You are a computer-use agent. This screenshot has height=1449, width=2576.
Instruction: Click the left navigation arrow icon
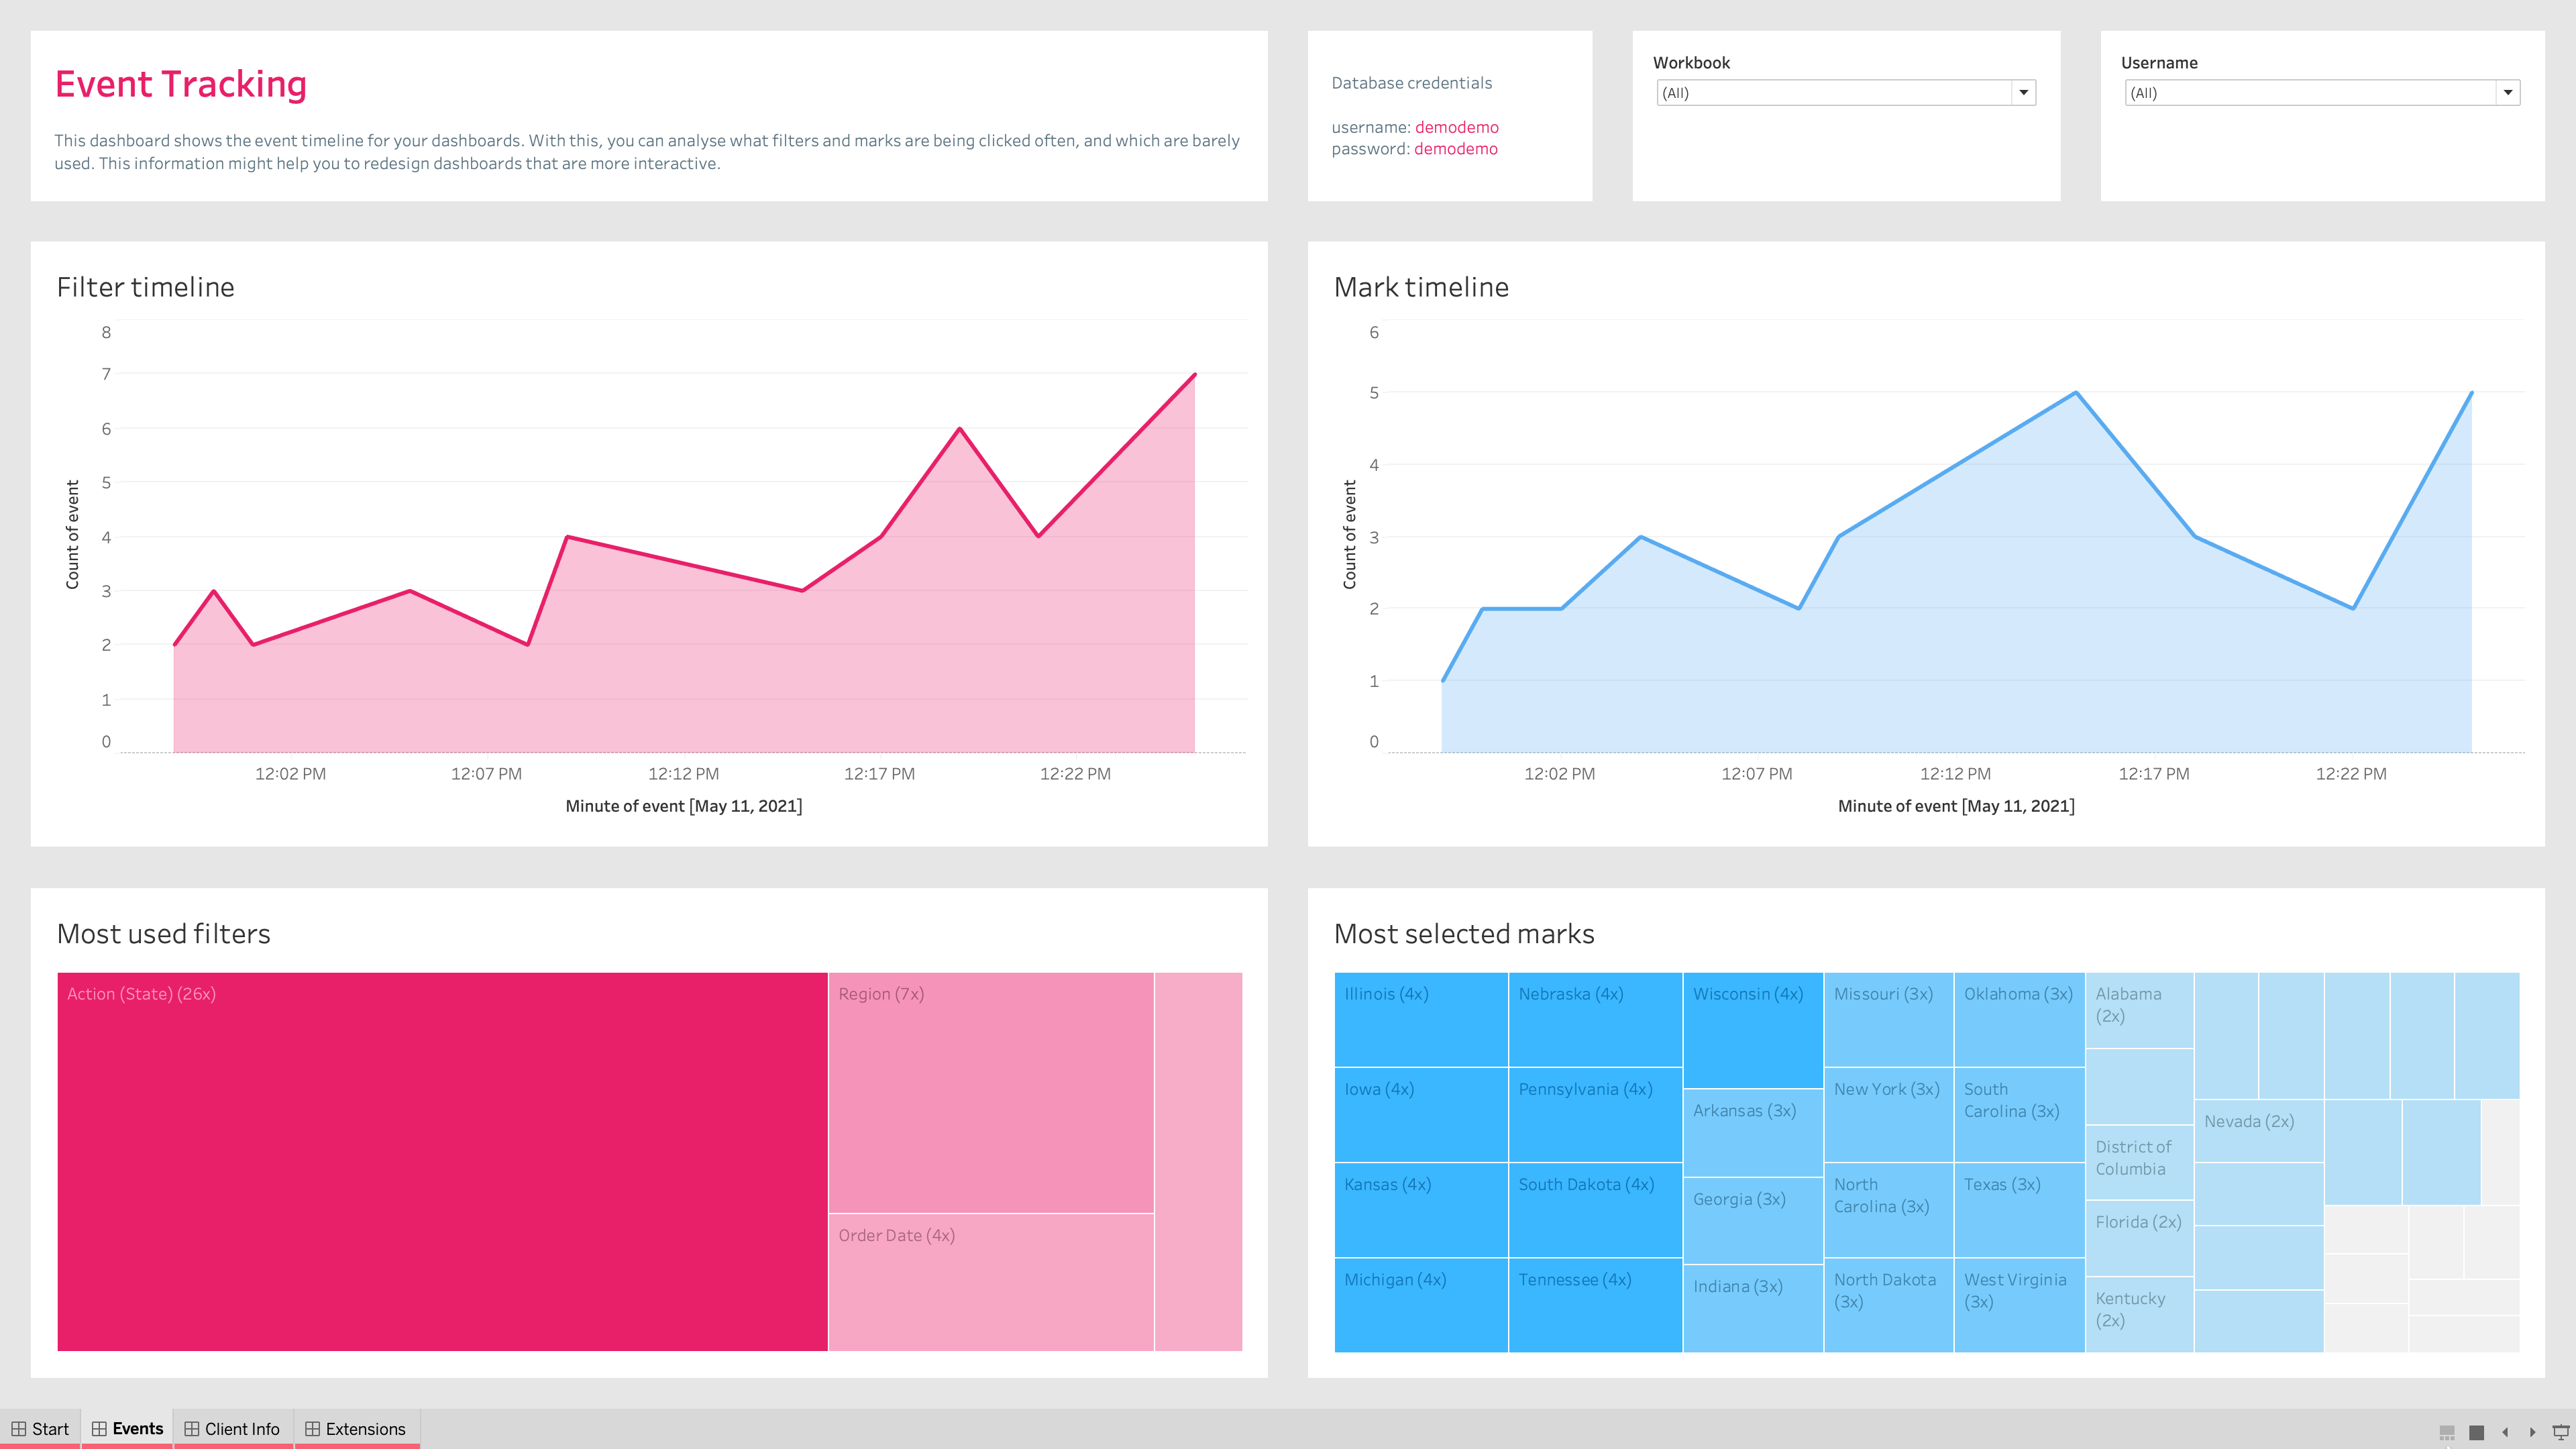click(x=2504, y=1428)
